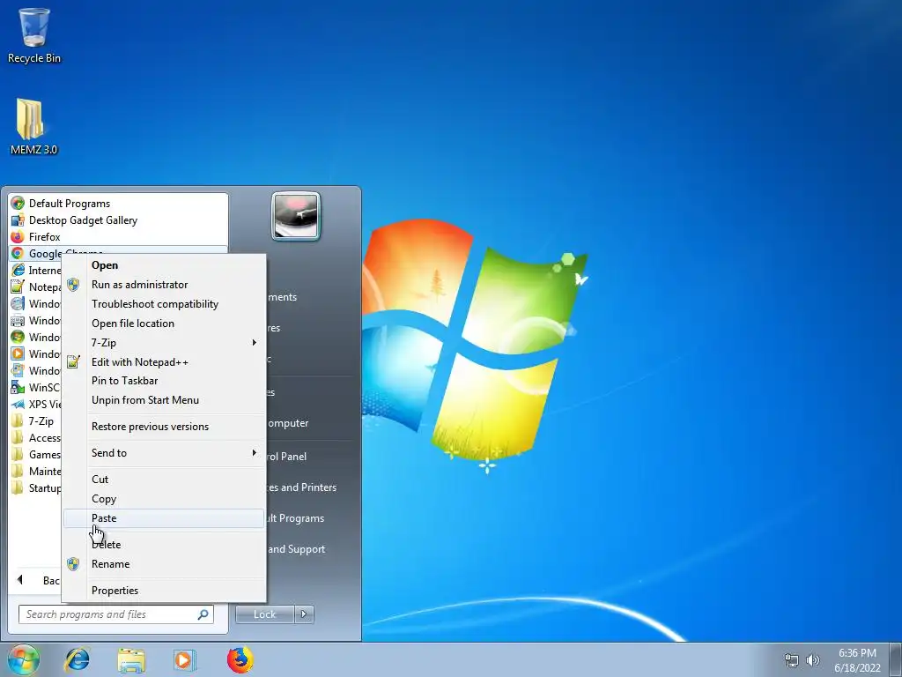Select Paste in the context menu
The height and width of the screenshot is (677, 902).
[x=163, y=518]
